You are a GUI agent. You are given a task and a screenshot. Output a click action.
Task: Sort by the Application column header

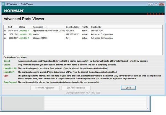click(38, 27)
